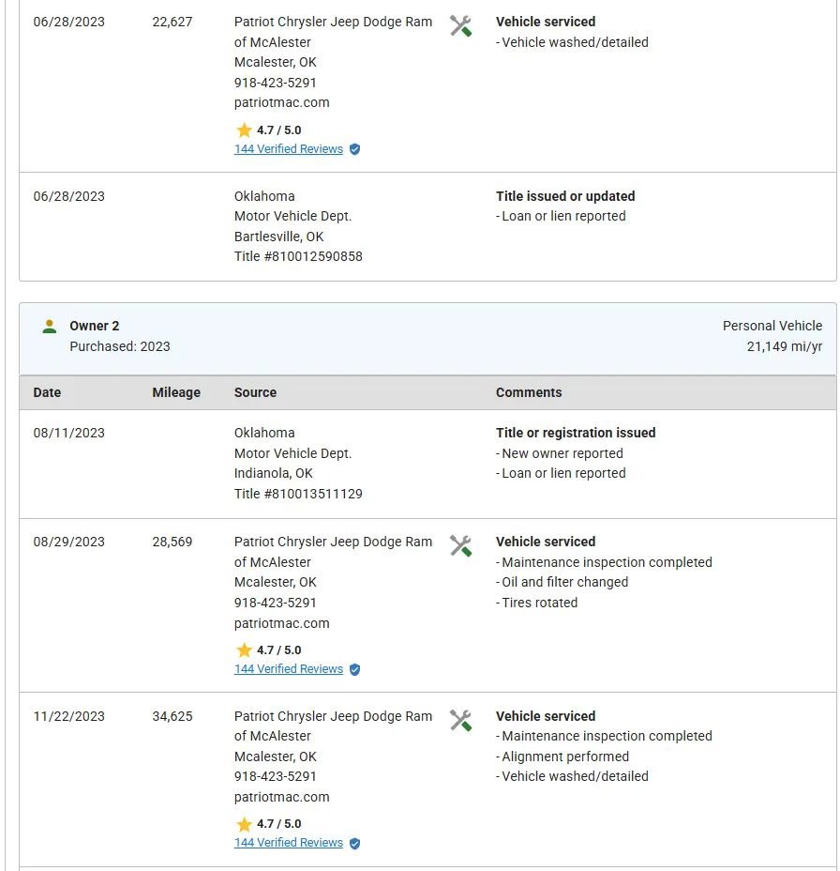840x871 pixels.
Task: Click the rating star in the 08/29/2023 service entry
Action: pyautogui.click(x=244, y=650)
